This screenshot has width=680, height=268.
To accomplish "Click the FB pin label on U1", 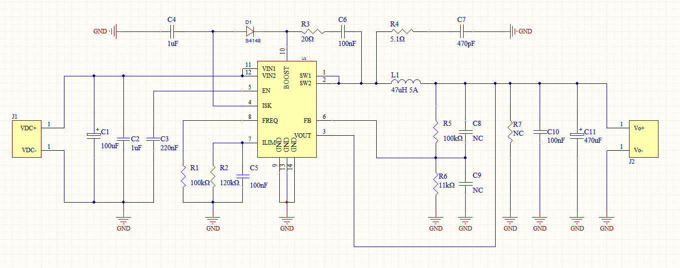I will click(x=307, y=120).
